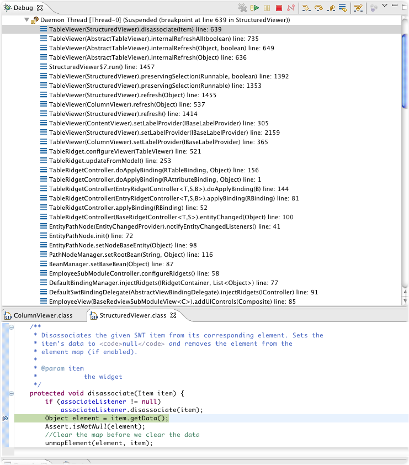Select BeanManager.setBaseBean(Object) line 87 frame
The height and width of the screenshot is (465, 409).
click(x=111, y=264)
